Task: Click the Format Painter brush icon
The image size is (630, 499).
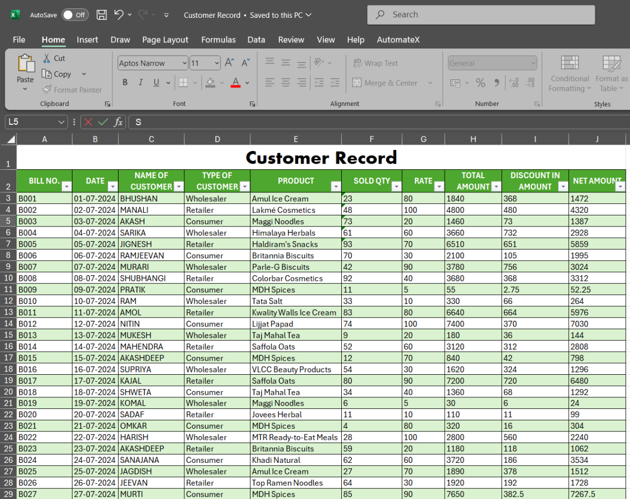Action: (47, 90)
